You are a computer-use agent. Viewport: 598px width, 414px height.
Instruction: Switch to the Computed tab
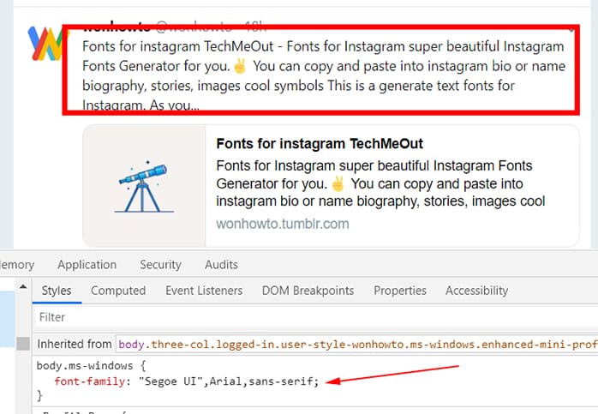point(118,291)
